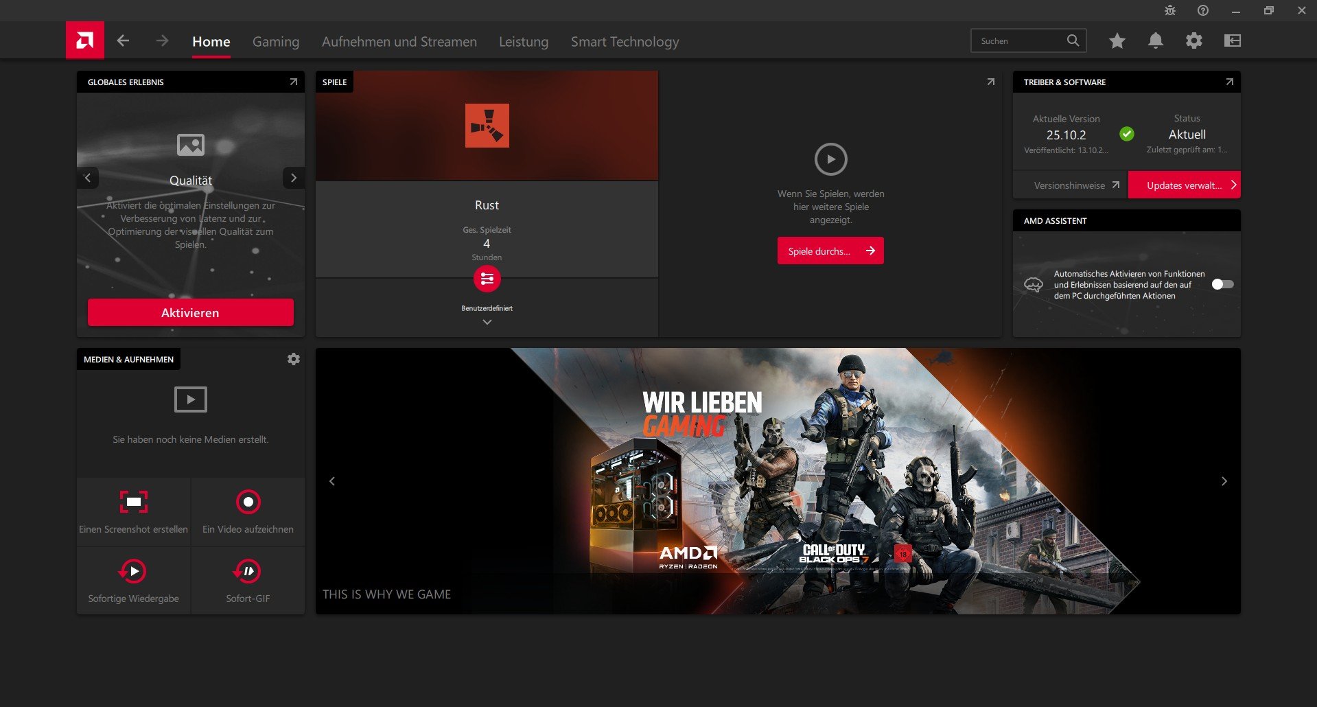Screen dimensions: 1317x707
Task: Show next global experience profile
Action: coord(294,178)
